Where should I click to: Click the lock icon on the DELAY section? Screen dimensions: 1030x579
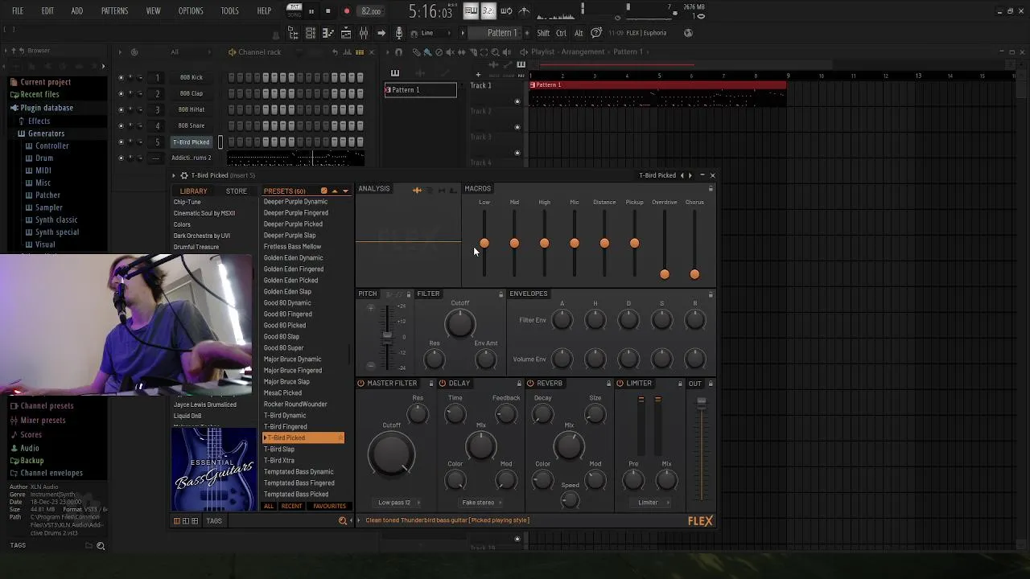tap(519, 384)
